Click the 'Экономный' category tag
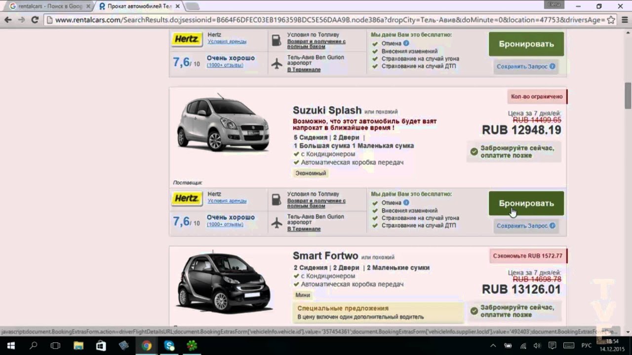Screen dimensions: 632x355 [311, 173]
